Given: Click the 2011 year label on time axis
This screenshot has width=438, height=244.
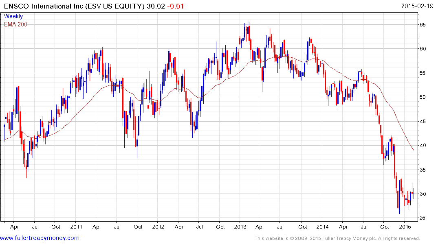Looking at the screenshot, I should (76, 227).
